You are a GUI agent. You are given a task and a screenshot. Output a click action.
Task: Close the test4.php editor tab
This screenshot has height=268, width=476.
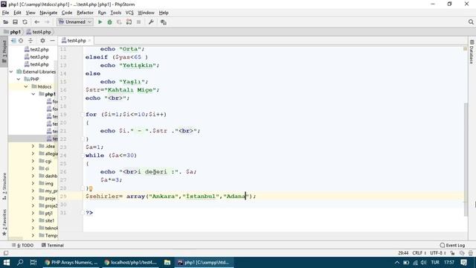(x=89, y=40)
